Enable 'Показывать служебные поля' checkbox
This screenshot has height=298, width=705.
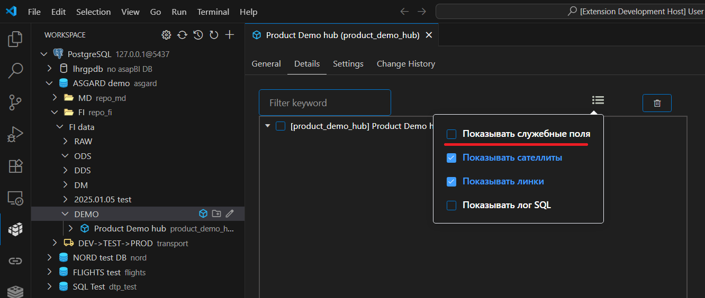click(x=451, y=134)
